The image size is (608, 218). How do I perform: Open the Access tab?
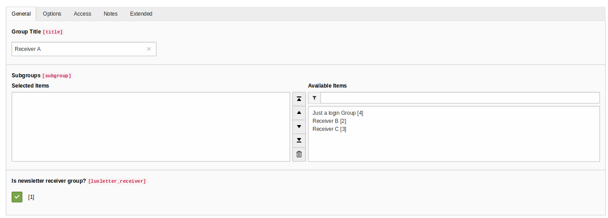click(x=82, y=14)
